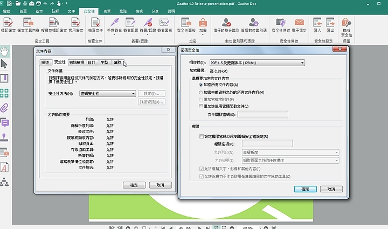
Task: Switch to 描述 tab in 文件內容 dialog
Action: tap(45, 63)
